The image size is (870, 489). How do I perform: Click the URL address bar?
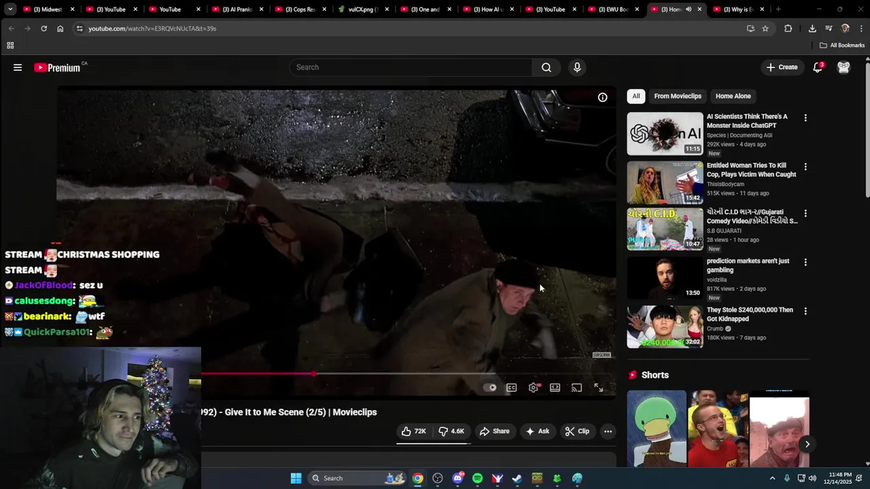pyautogui.click(x=408, y=29)
